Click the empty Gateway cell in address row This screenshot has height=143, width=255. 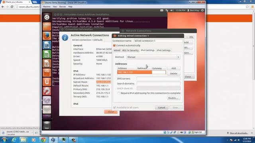tap(159, 72)
